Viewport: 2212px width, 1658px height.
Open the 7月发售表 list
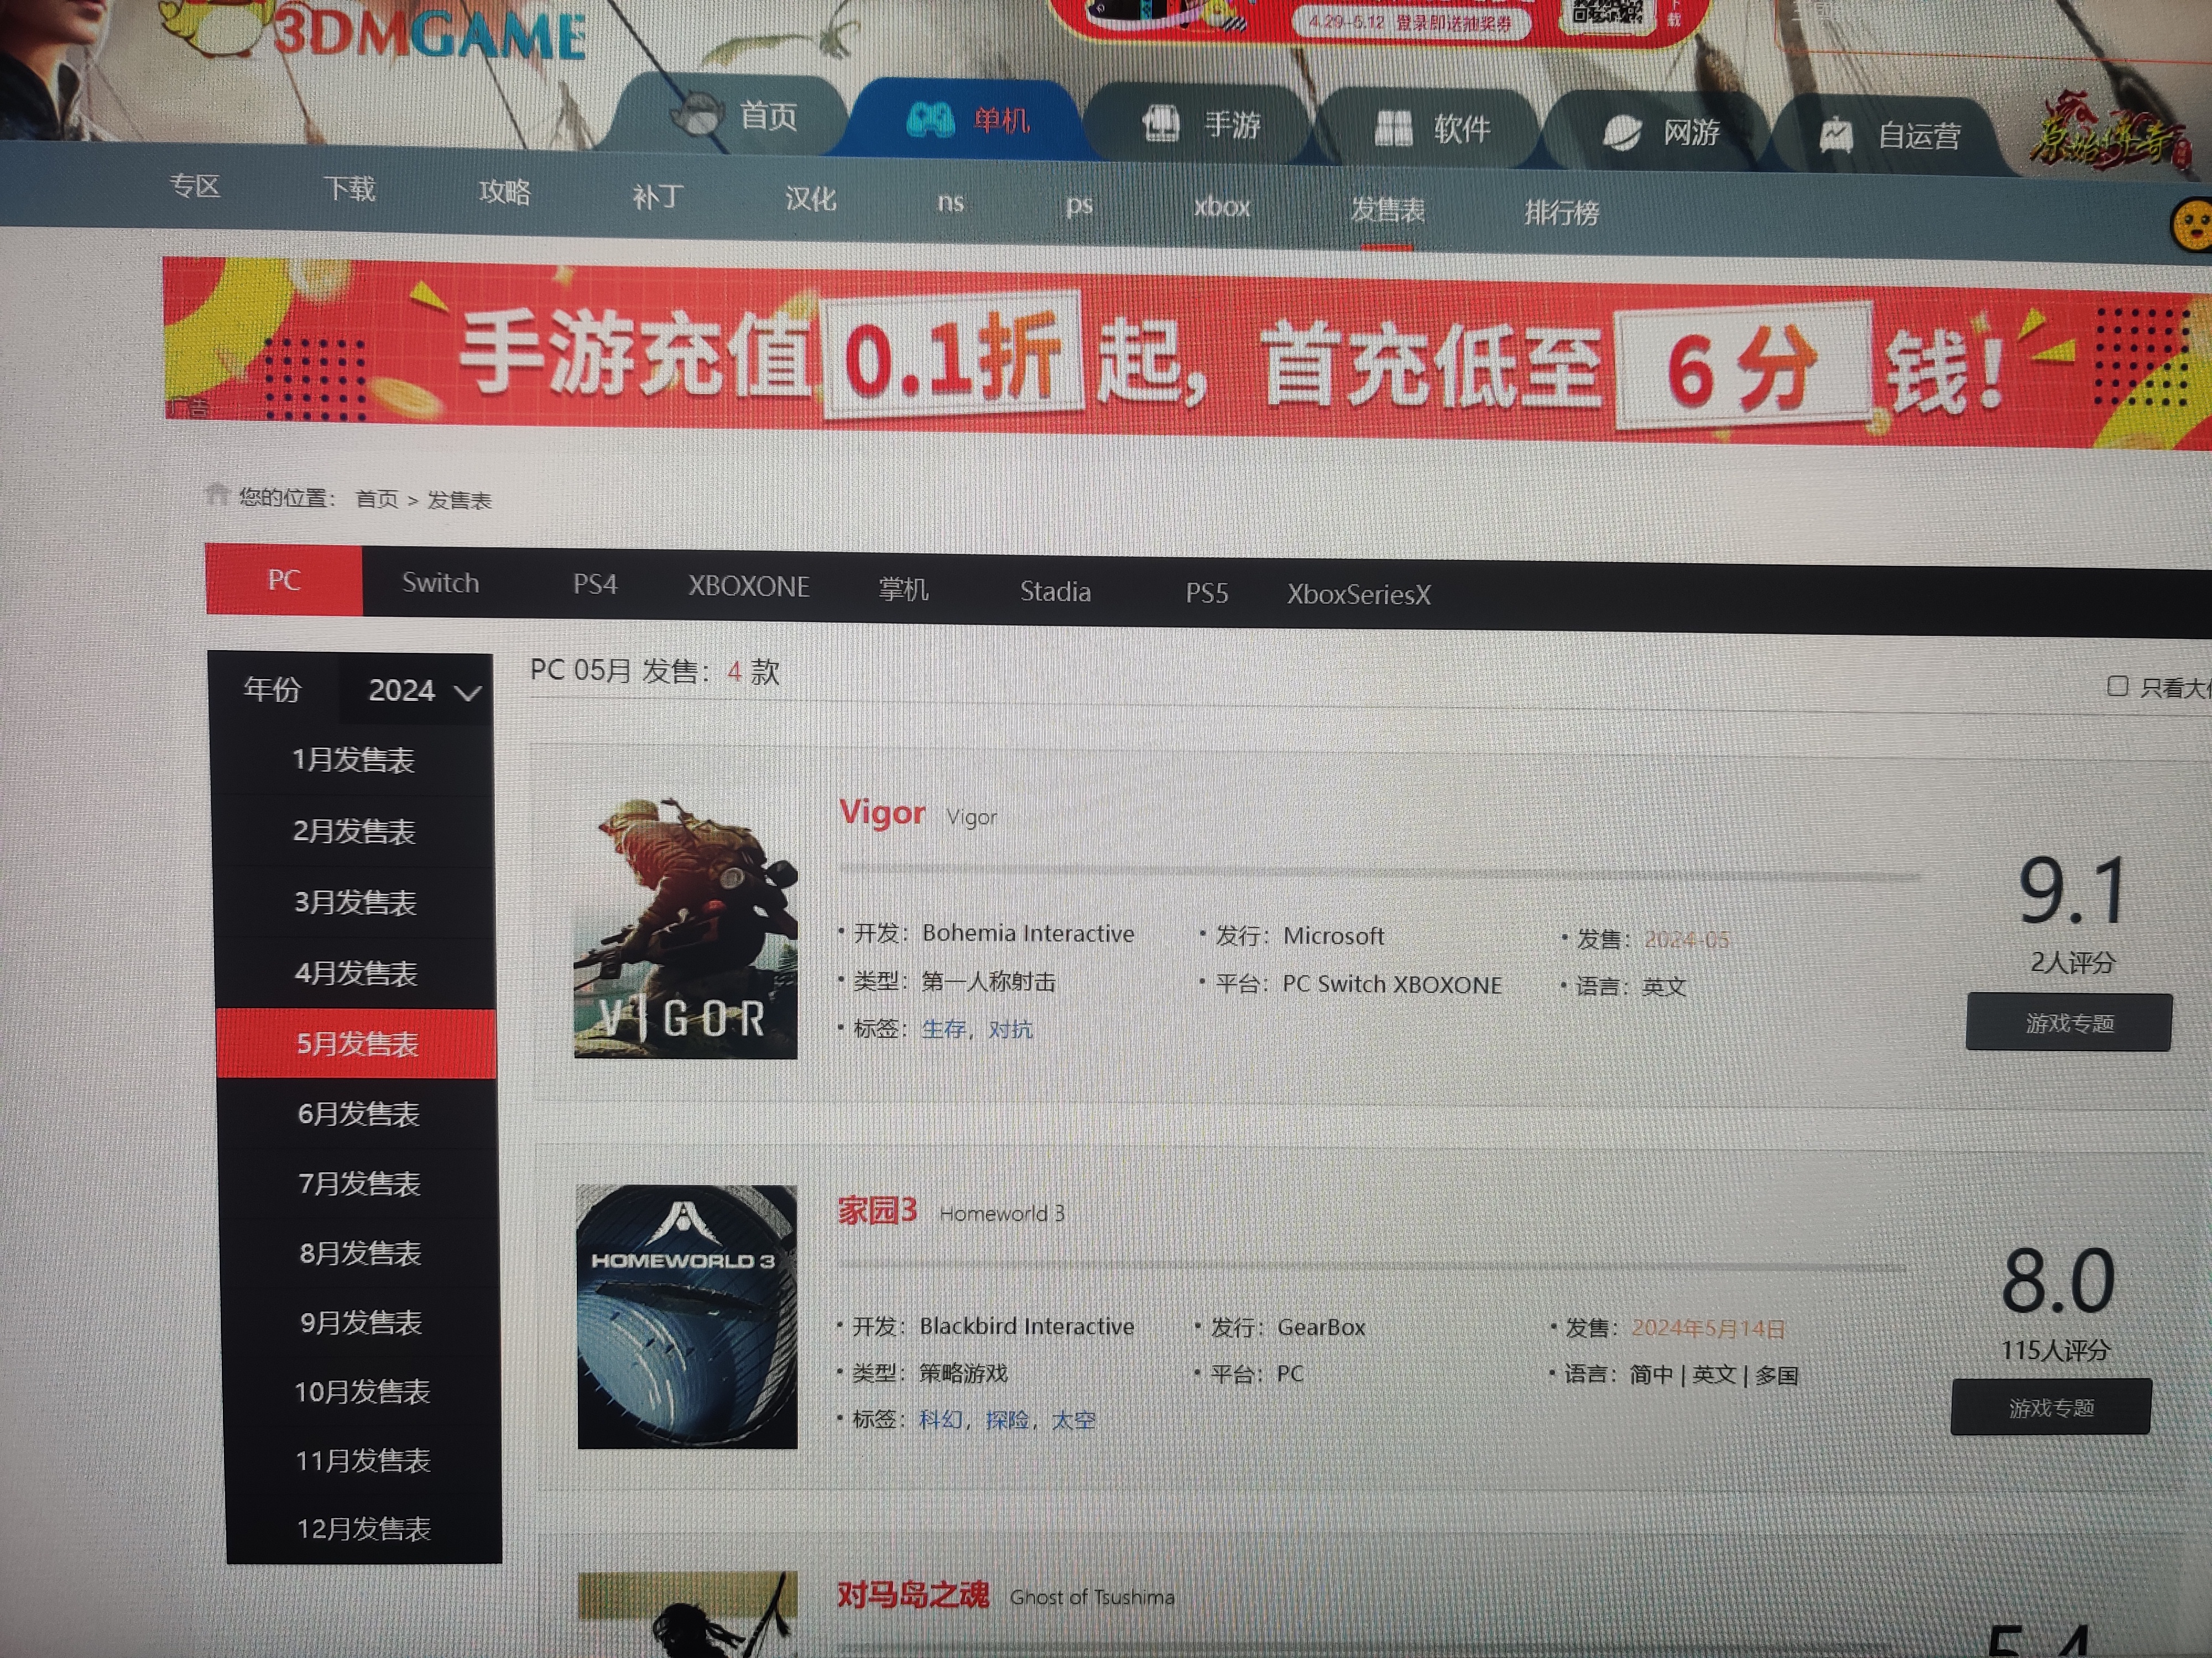(x=359, y=1183)
